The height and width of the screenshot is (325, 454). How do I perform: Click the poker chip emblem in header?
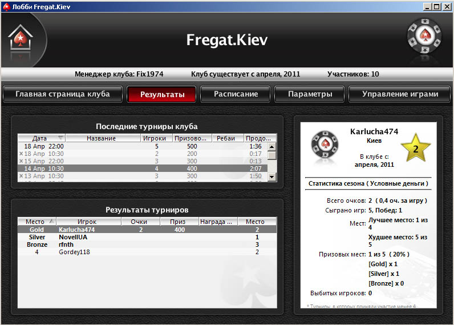click(x=424, y=38)
